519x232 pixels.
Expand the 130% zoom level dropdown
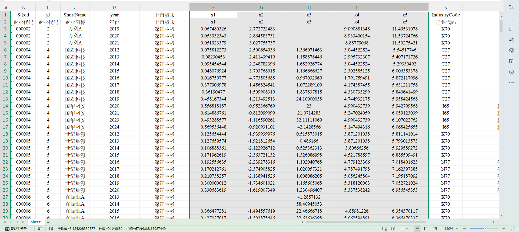click(457, 229)
